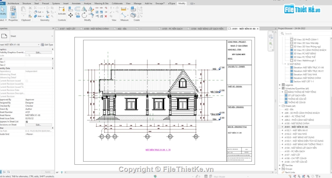Collapse the Sheets (all) node
The height and width of the screenshot is (178, 332).
point(280,106)
